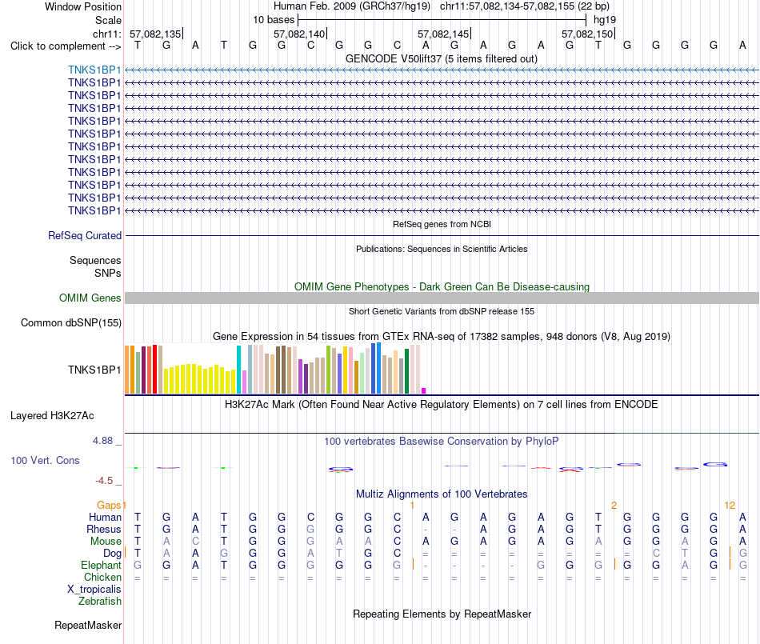This screenshot has width=760, height=644.
Task: Click 'Basewise Conservation by PhyloP' title
Action: pos(442,441)
